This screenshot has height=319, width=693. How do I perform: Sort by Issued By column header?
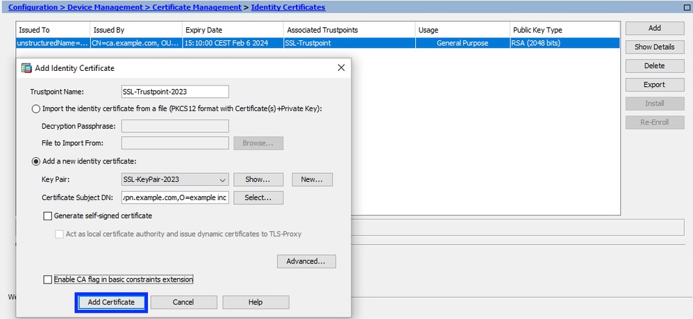click(136, 30)
